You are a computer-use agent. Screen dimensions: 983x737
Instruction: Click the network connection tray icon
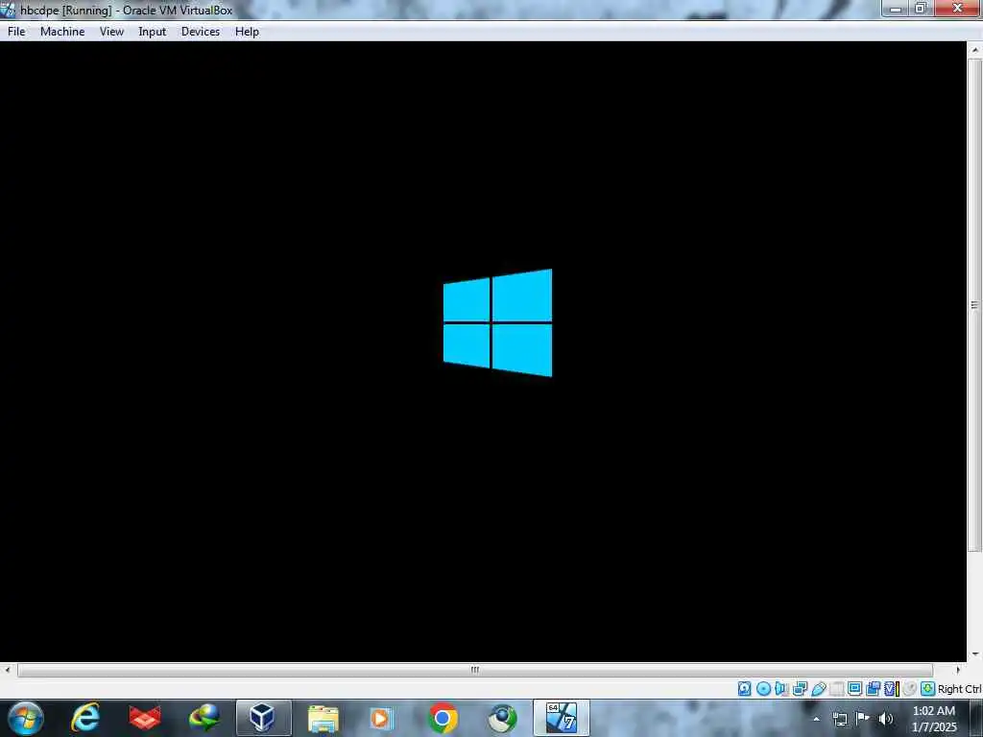click(839, 719)
